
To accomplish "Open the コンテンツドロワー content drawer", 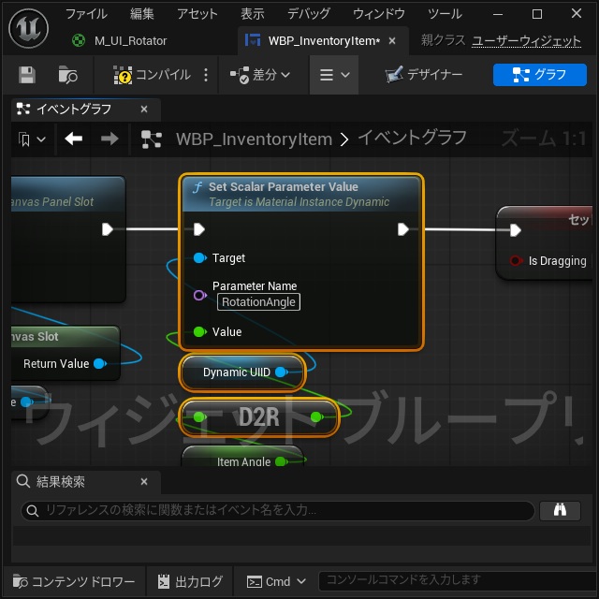I will (x=74, y=581).
